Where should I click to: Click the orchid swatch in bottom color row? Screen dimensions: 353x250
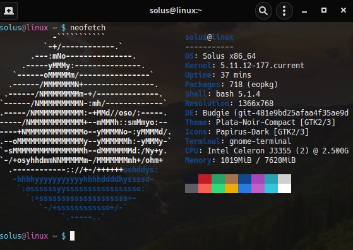click(258, 189)
